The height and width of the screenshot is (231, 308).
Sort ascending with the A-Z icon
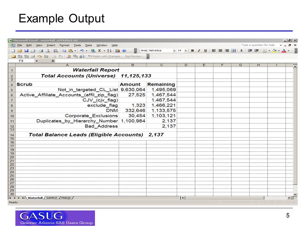pos(109,51)
